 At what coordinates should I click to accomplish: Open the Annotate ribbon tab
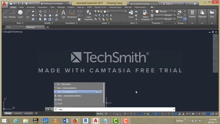click(x=31, y=7)
